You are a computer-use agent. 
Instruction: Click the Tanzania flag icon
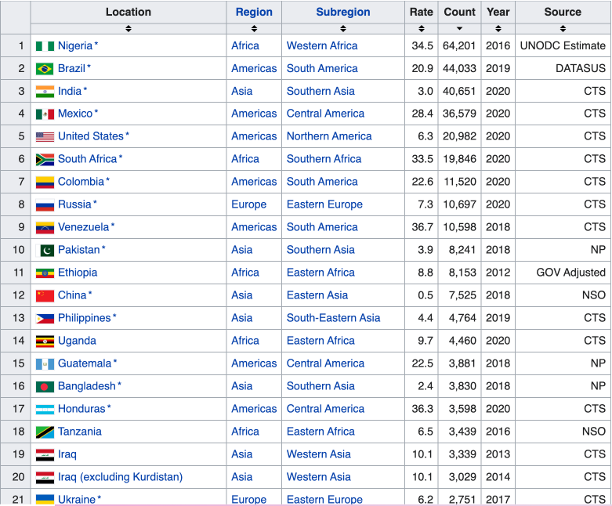[x=45, y=432]
